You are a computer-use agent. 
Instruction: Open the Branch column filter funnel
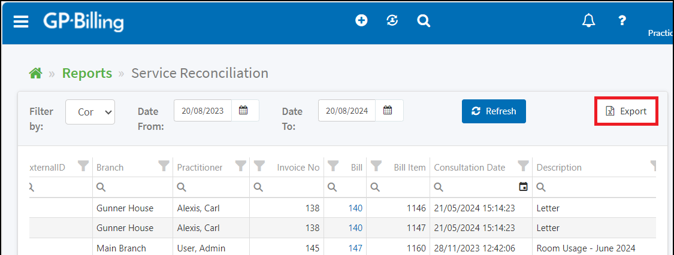pyautogui.click(x=164, y=166)
